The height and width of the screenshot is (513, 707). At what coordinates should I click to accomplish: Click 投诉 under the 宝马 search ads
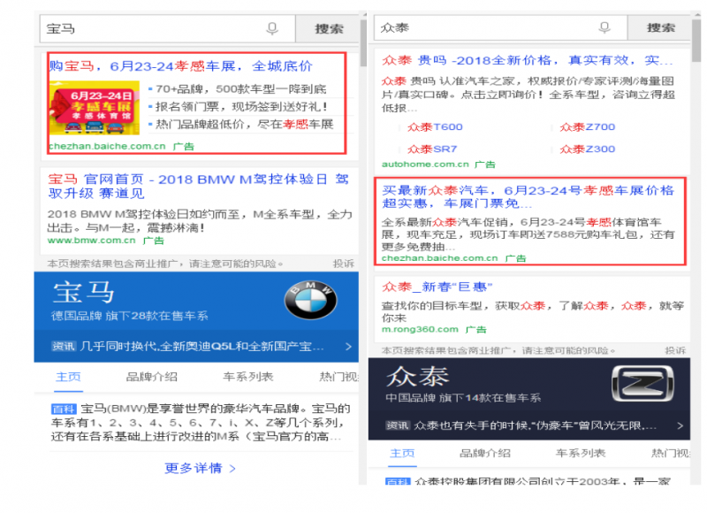(x=344, y=264)
